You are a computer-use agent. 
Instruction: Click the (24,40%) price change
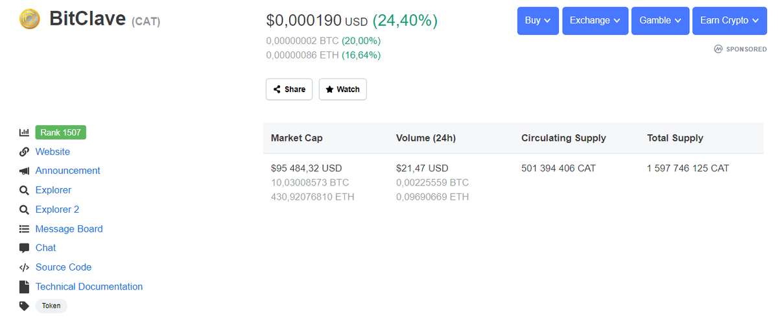pyautogui.click(x=405, y=21)
